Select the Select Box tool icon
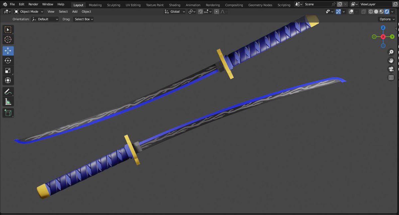Screen dimensions: 399x215 [x=8, y=30]
